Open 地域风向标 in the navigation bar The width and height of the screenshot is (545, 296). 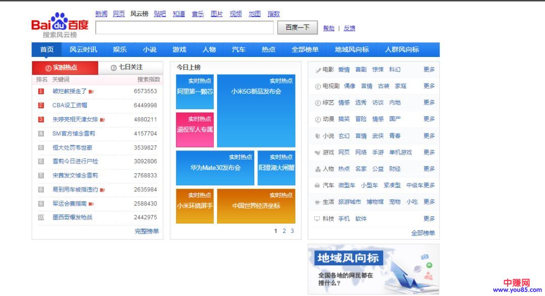pos(352,49)
